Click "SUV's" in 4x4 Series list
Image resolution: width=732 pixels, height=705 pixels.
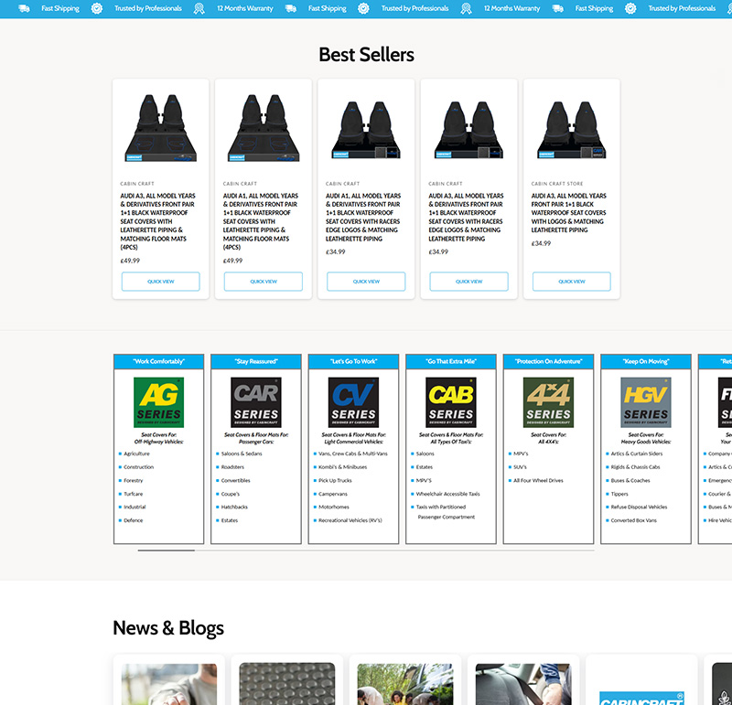click(x=520, y=467)
